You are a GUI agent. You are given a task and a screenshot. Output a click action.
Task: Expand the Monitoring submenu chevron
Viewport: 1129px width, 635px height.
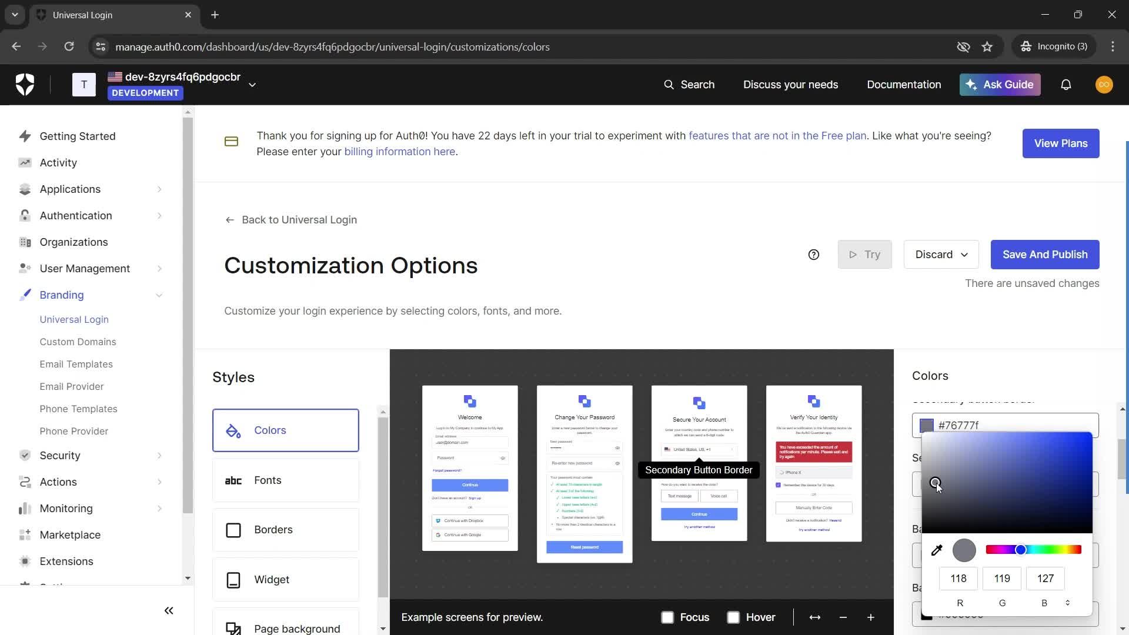pyautogui.click(x=159, y=509)
